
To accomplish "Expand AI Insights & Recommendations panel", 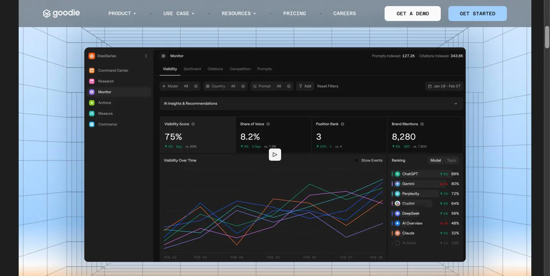I will [311, 103].
